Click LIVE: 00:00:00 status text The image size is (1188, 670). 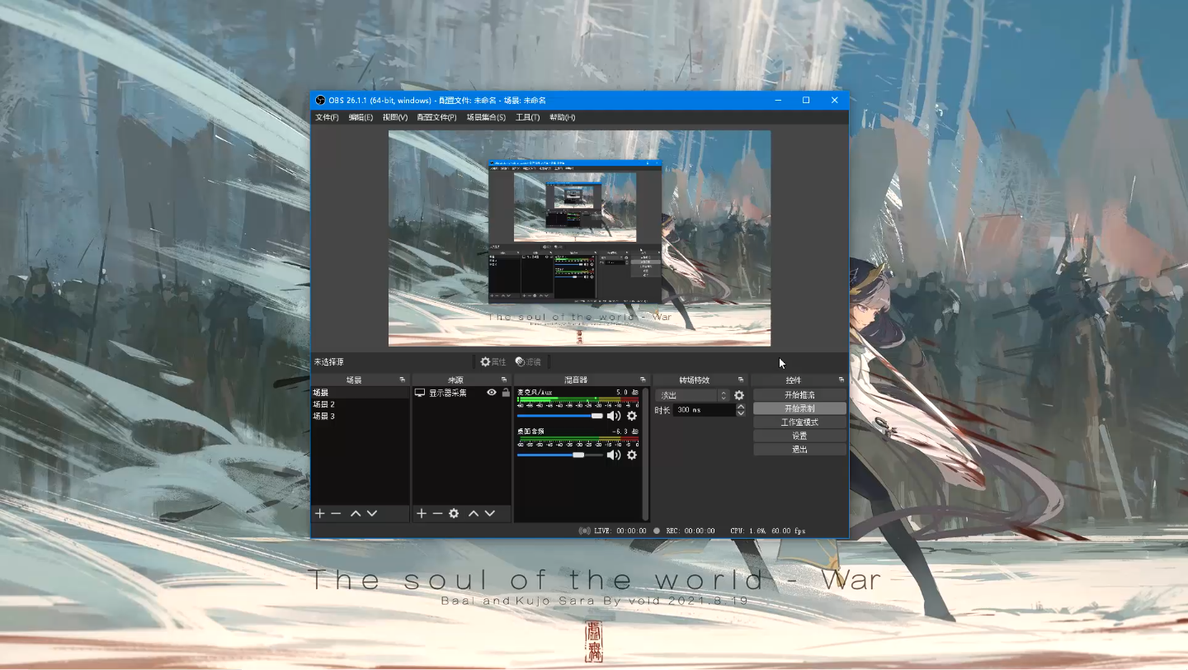tap(620, 531)
